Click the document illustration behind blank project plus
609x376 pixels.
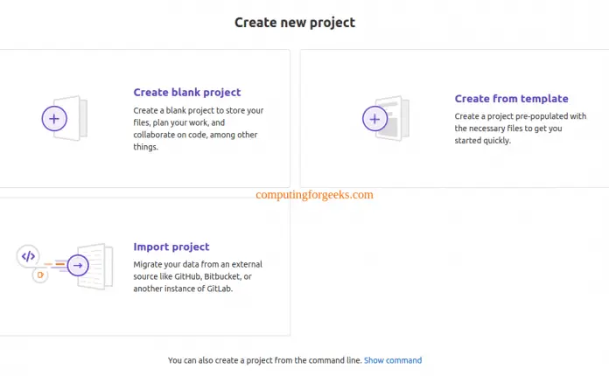click(75, 118)
